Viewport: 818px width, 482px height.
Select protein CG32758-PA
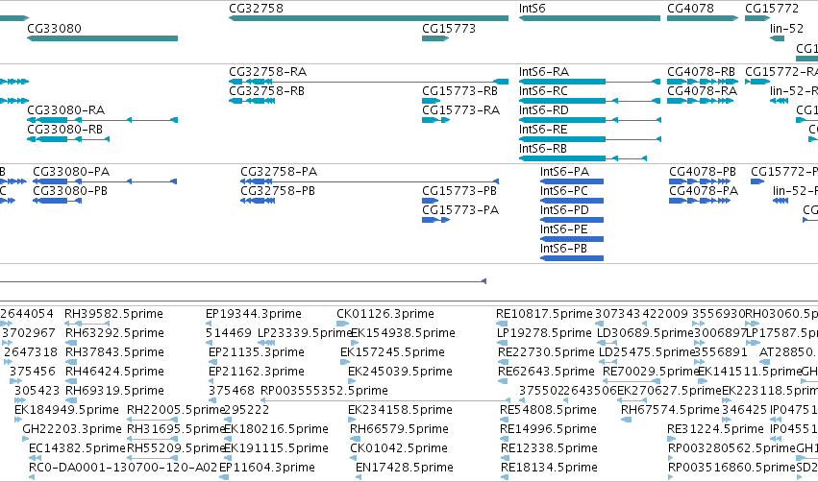[x=279, y=172]
